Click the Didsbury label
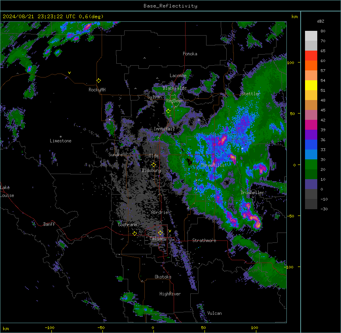This screenshot has width=341, height=333. tap(152, 170)
